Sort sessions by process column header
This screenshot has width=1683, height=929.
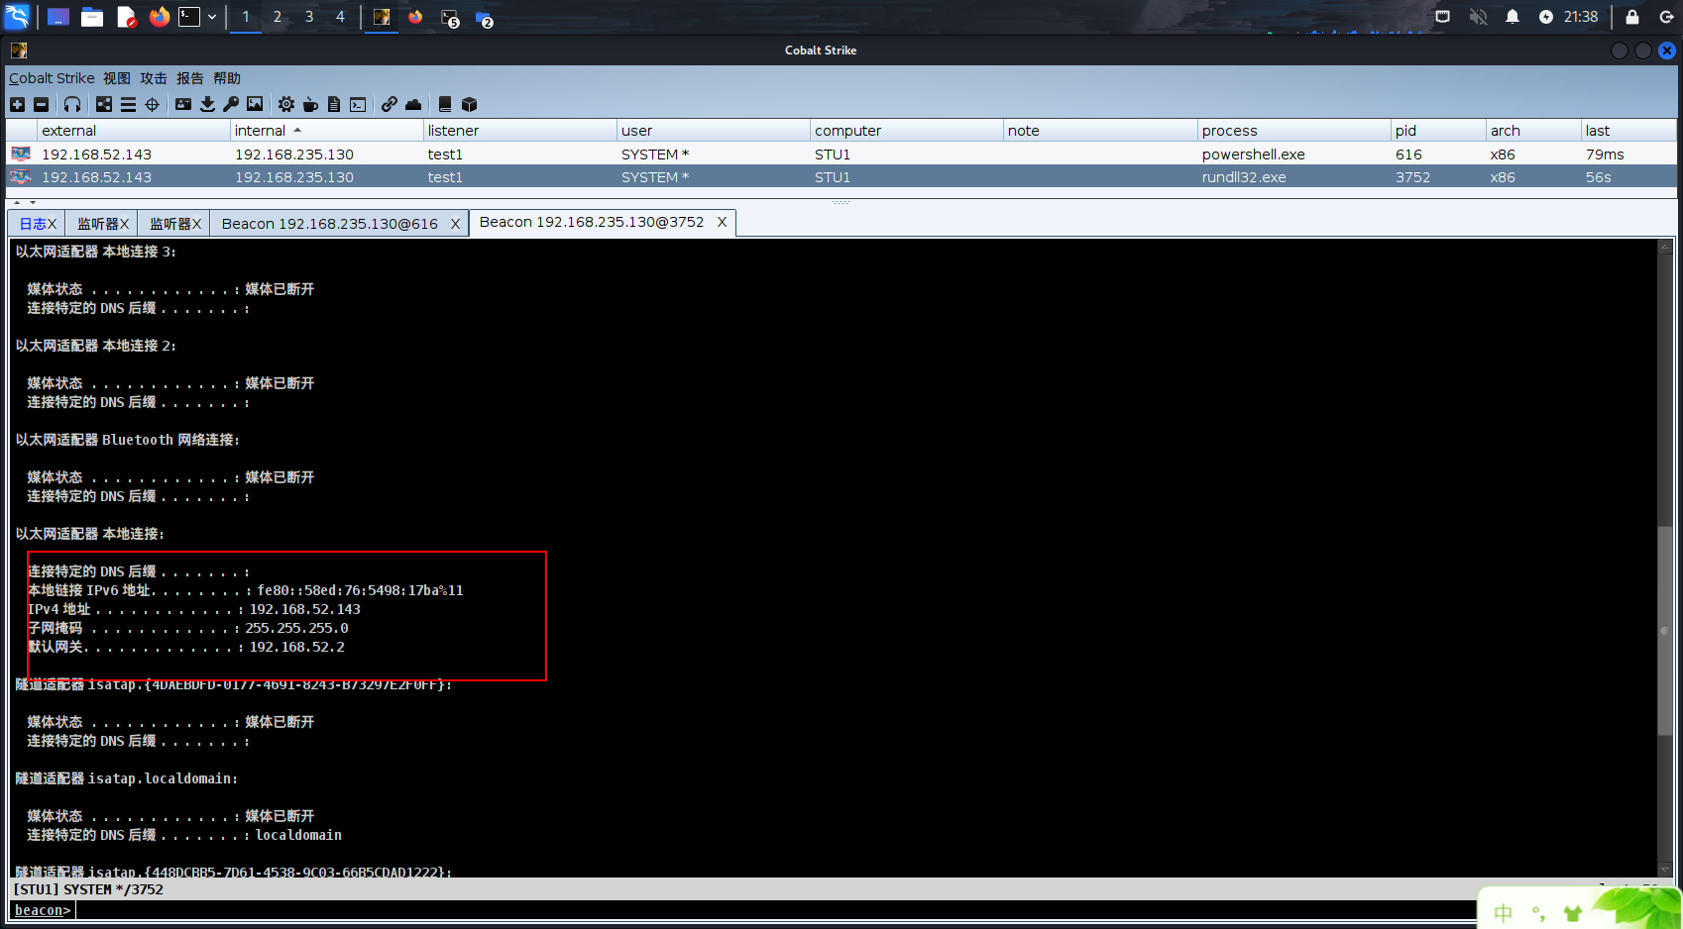(1293, 131)
